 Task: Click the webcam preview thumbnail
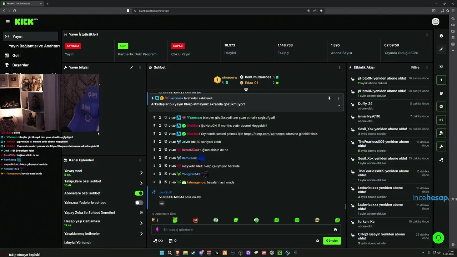tap(50, 103)
